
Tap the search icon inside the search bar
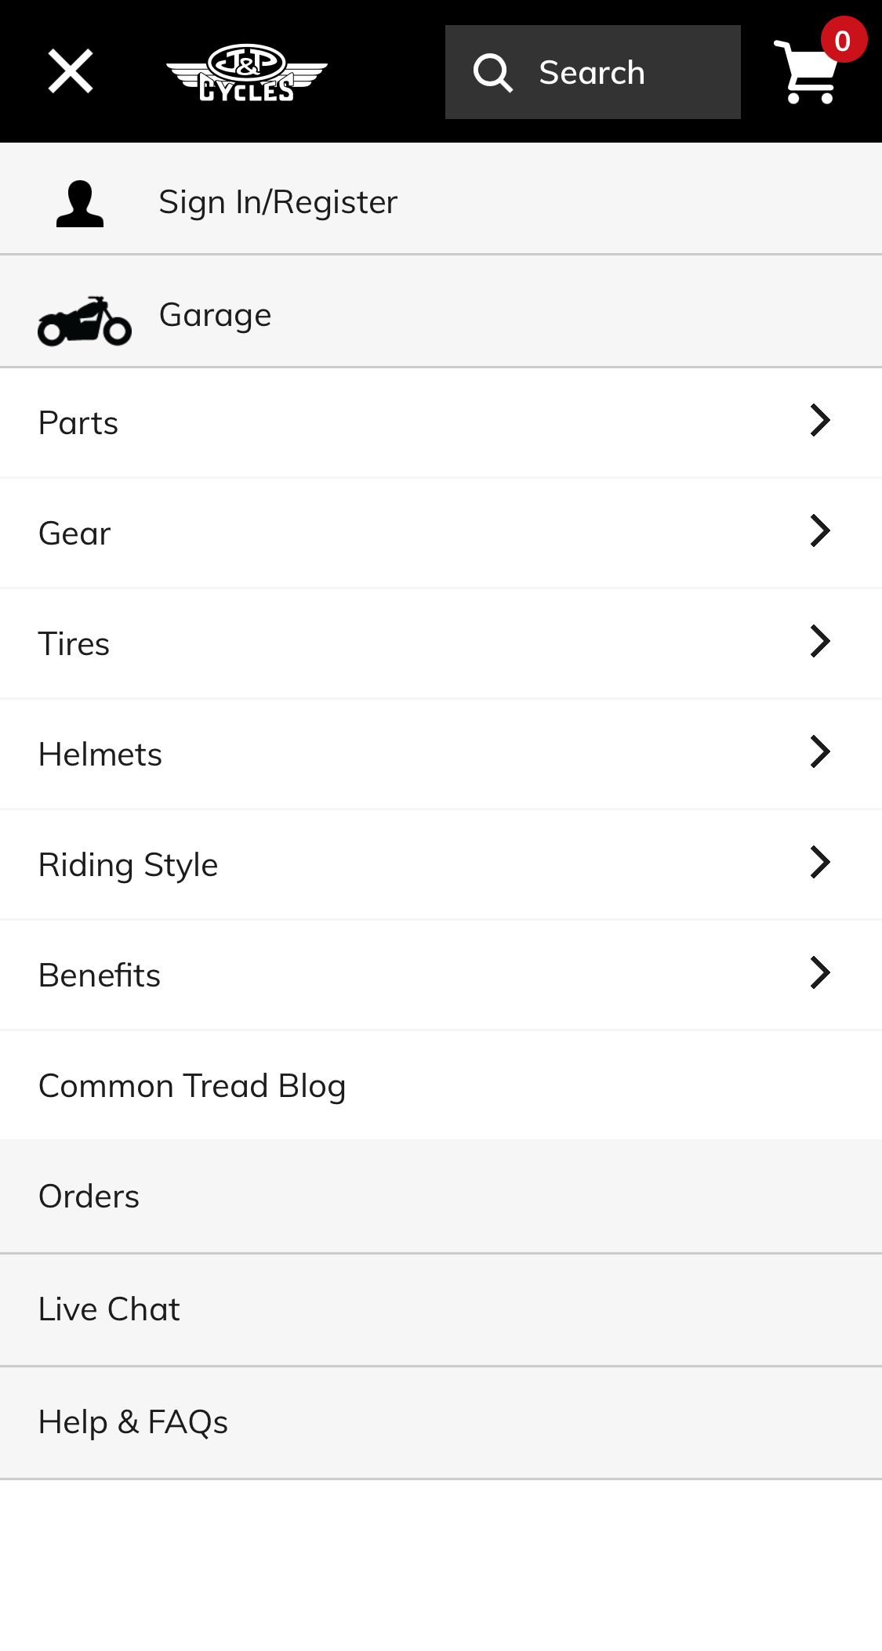click(x=492, y=71)
